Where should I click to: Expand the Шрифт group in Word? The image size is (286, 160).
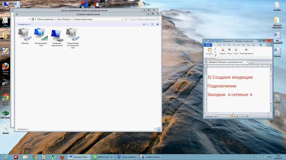click(x=223, y=52)
